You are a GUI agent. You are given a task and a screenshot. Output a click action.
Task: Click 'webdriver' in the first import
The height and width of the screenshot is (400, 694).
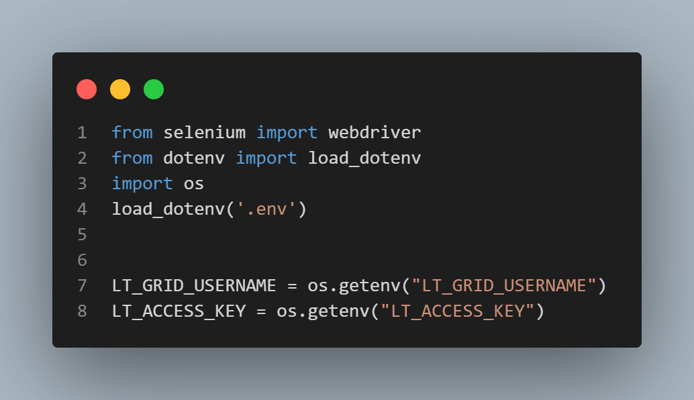(375, 133)
